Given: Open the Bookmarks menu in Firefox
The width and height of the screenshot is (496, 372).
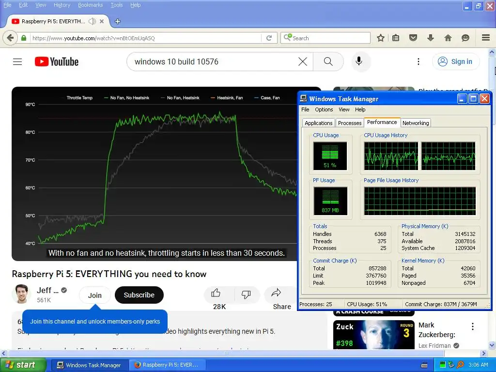Looking at the screenshot, I should tap(90, 5).
